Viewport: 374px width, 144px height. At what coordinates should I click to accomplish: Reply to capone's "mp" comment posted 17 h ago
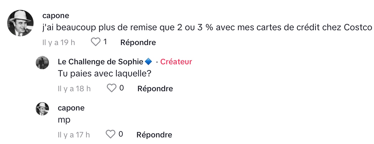pos(154,135)
